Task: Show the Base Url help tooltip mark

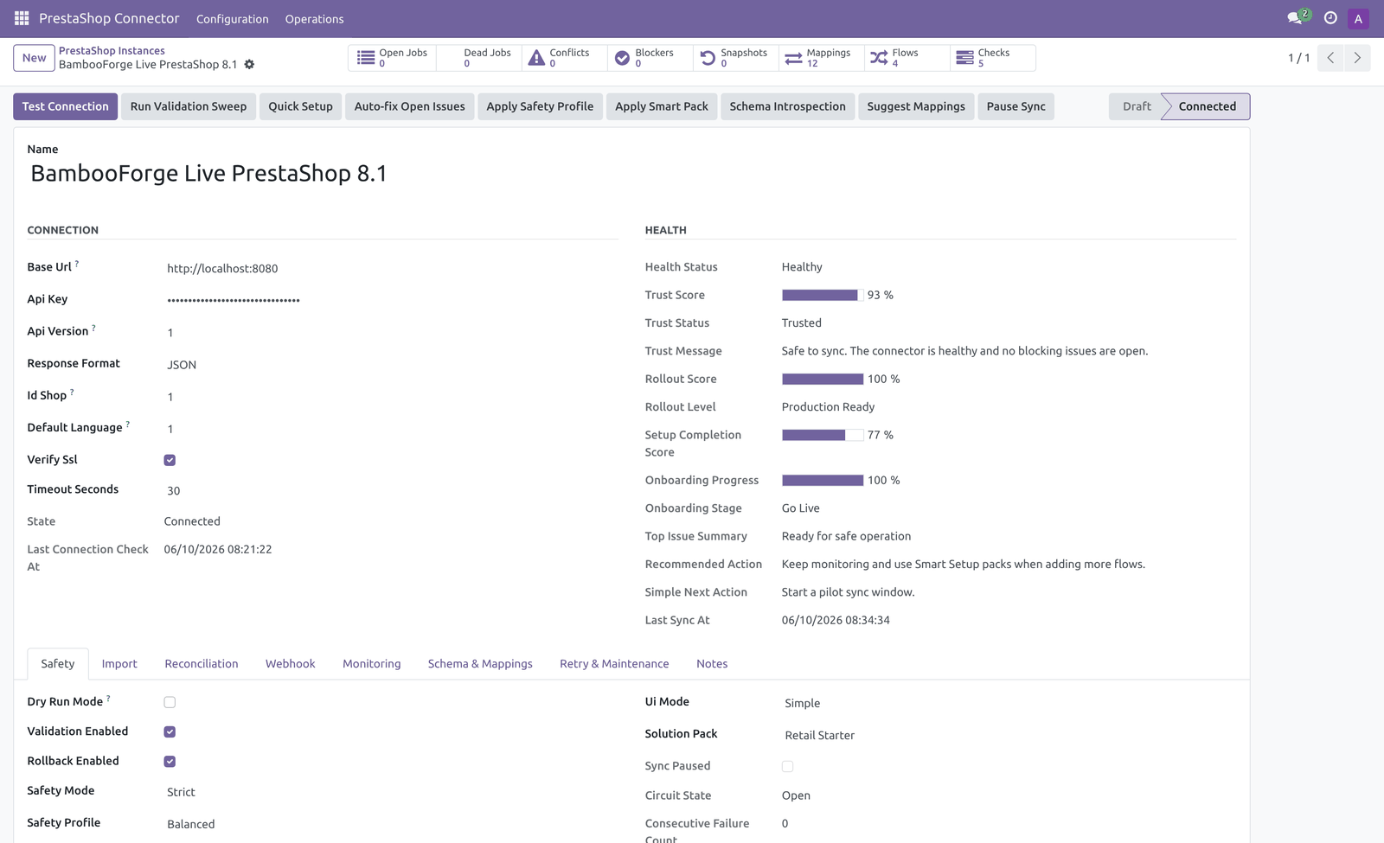Action: point(76,264)
